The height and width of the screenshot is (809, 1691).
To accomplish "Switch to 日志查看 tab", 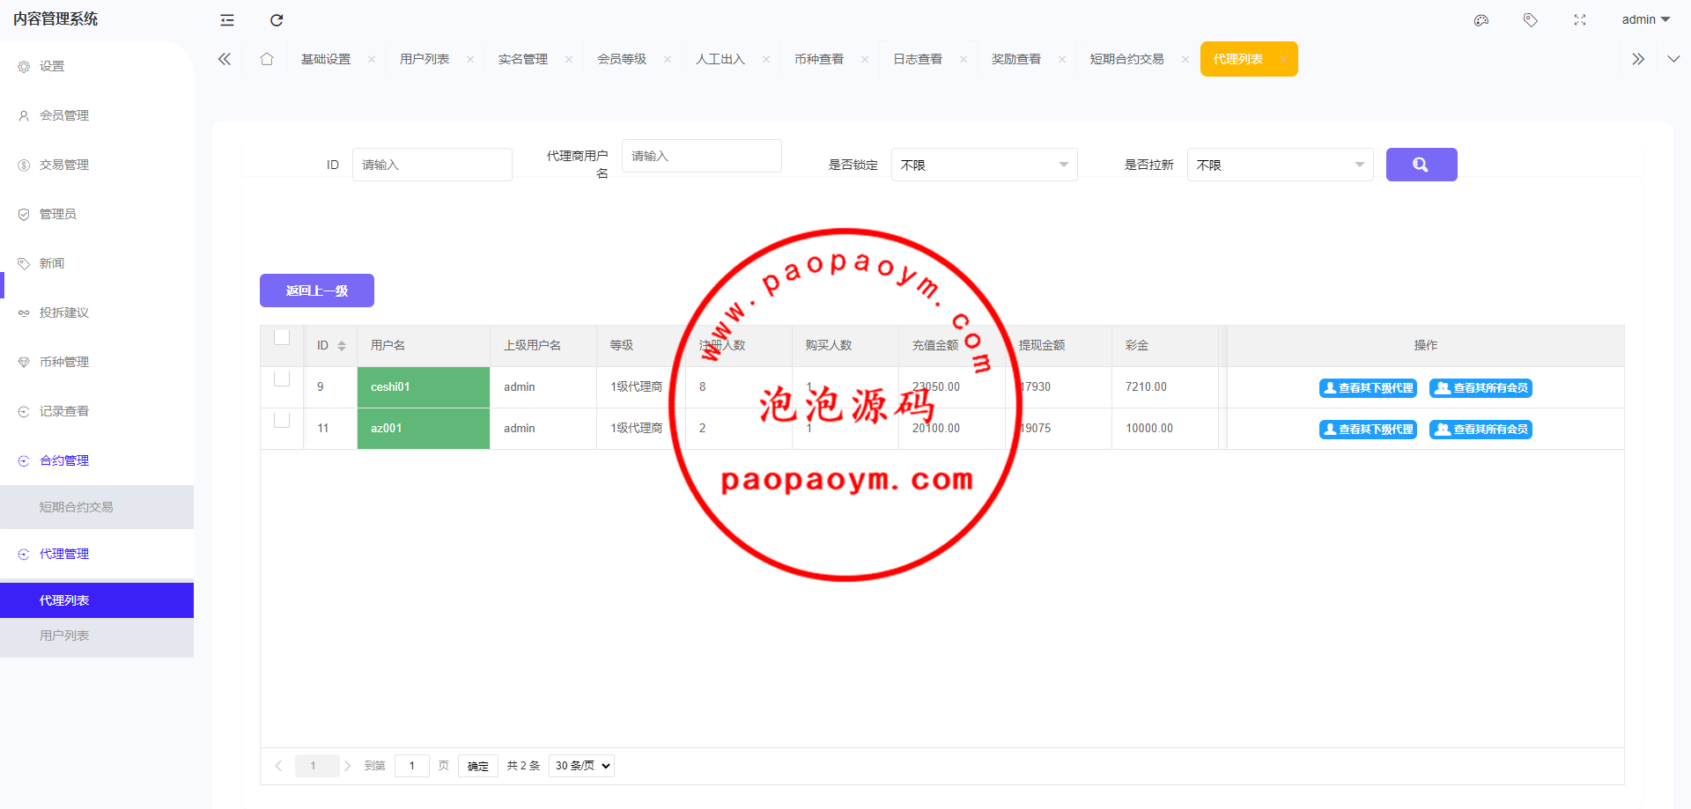I will coord(918,59).
